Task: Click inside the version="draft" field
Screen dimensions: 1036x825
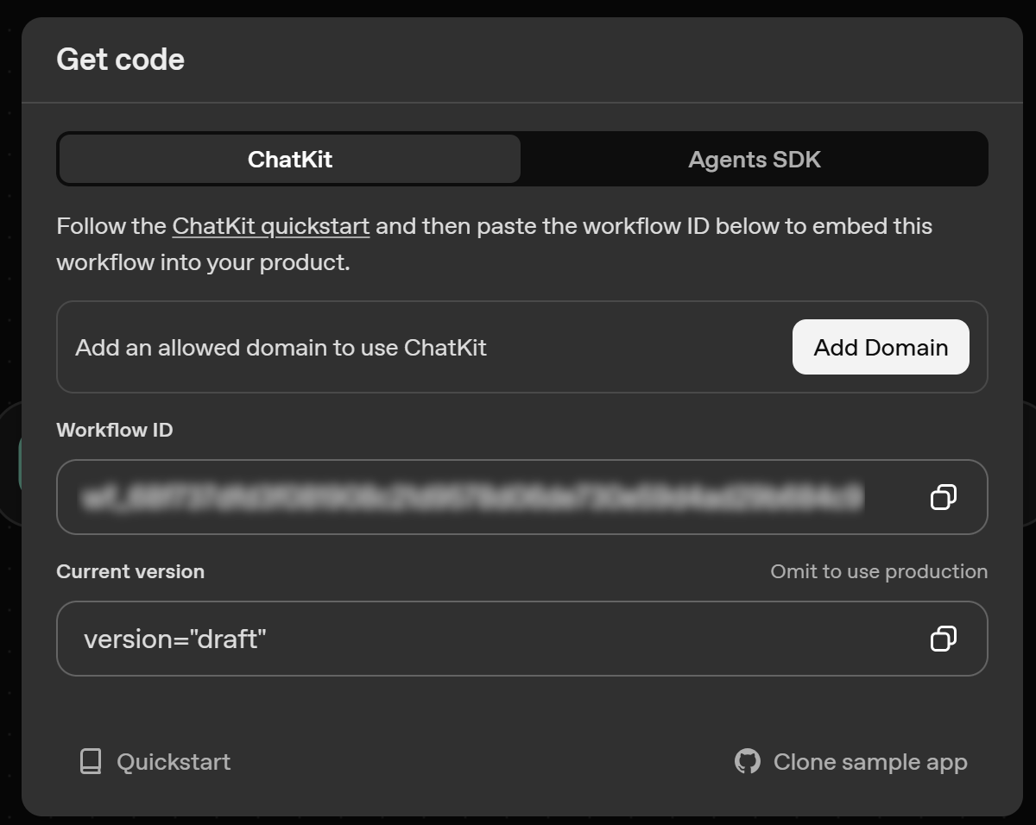Action: coord(345,639)
